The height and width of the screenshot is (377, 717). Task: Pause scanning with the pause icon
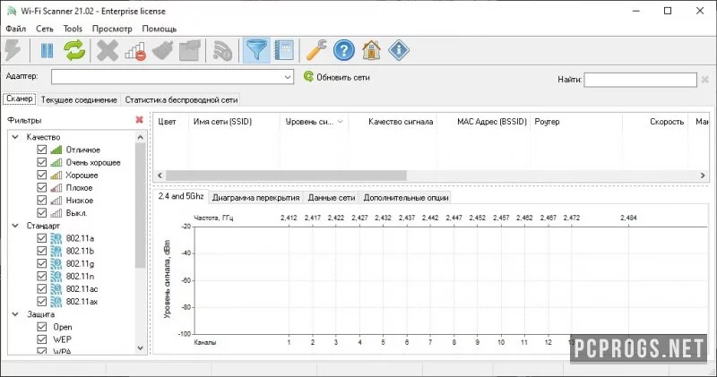click(47, 50)
